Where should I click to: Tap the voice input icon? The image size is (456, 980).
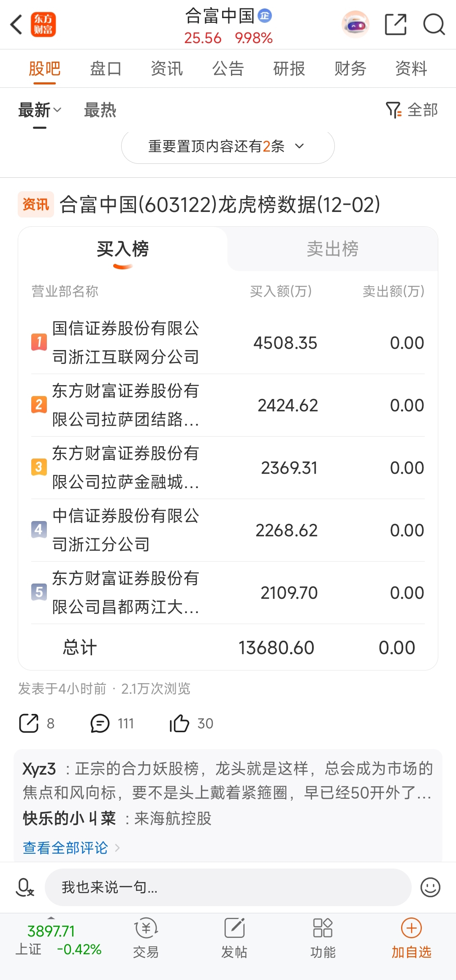(x=25, y=887)
